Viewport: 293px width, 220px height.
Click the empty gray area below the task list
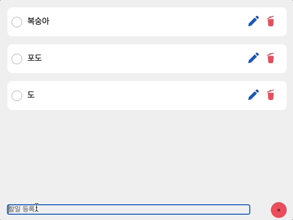click(147, 155)
